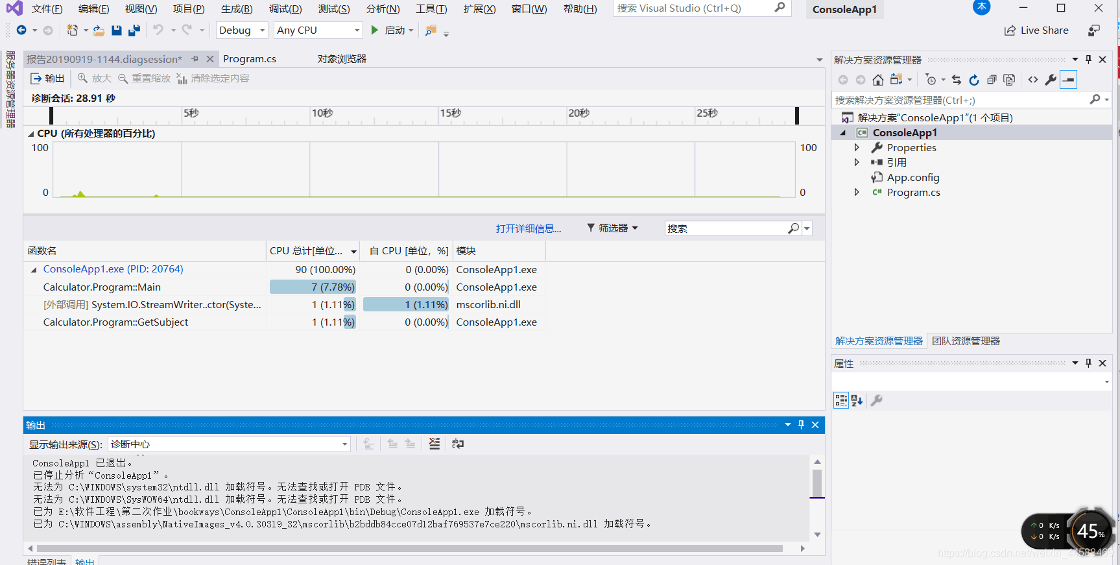Toggle categorized view in Properties panel

pyautogui.click(x=841, y=400)
